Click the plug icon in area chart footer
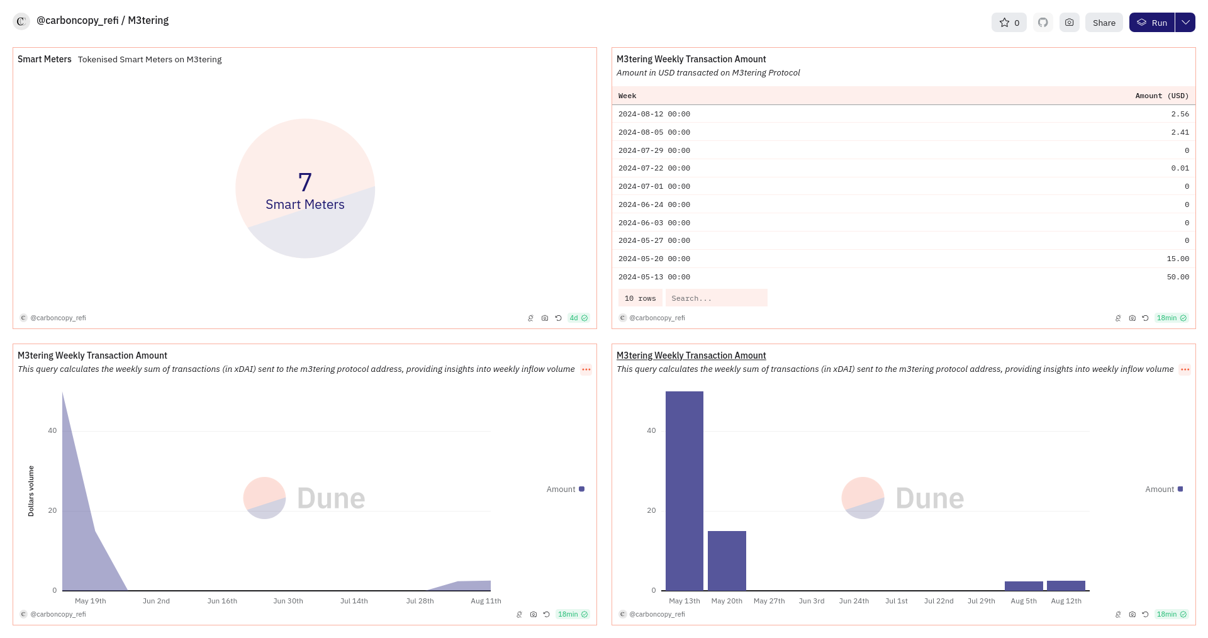Screen dimensions: 1208x638 point(519,615)
